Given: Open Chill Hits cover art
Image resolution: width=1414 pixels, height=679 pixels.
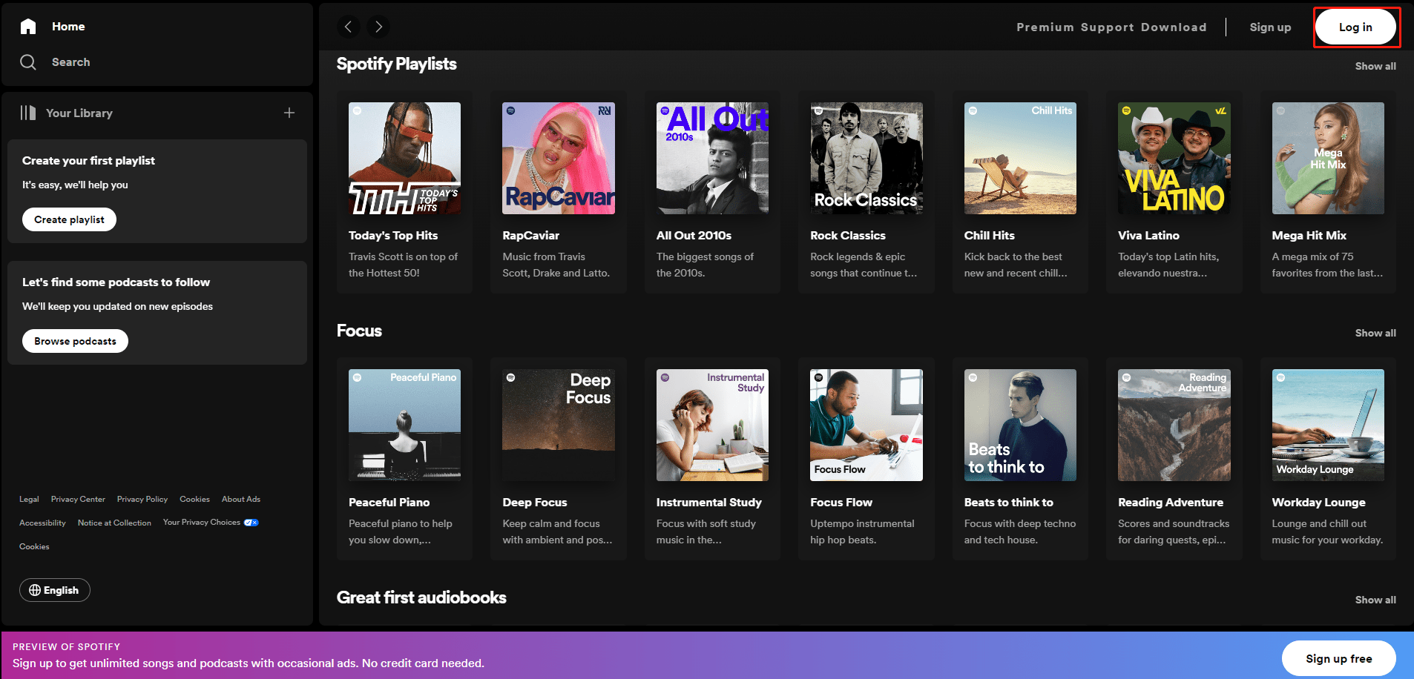Looking at the screenshot, I should (x=1020, y=158).
